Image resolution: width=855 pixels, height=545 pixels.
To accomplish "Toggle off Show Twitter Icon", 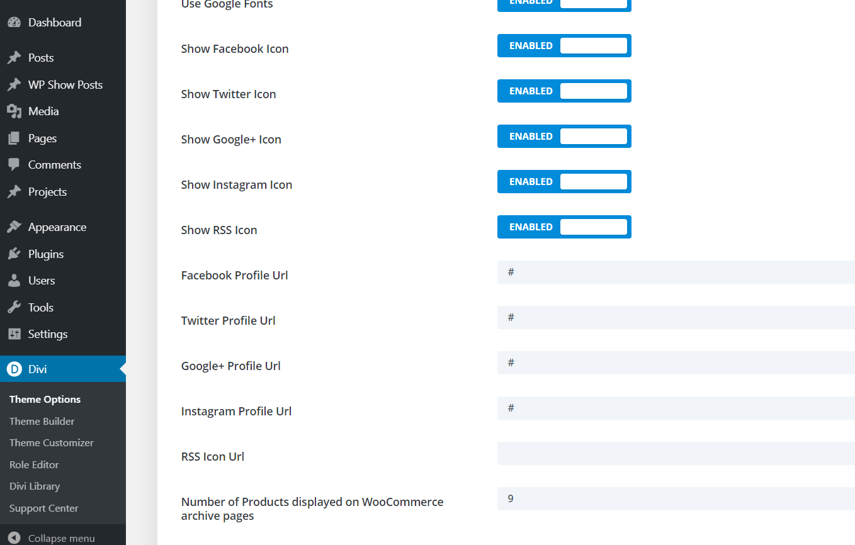I will [x=564, y=91].
